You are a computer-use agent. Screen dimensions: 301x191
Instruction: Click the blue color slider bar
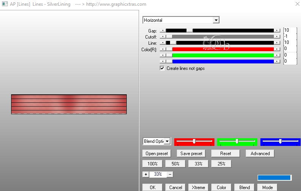220,62
